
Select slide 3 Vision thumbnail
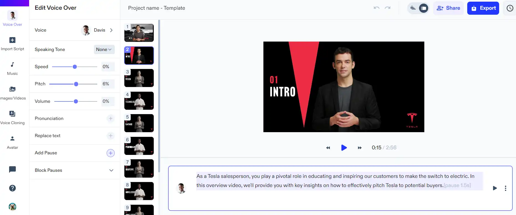(139, 78)
